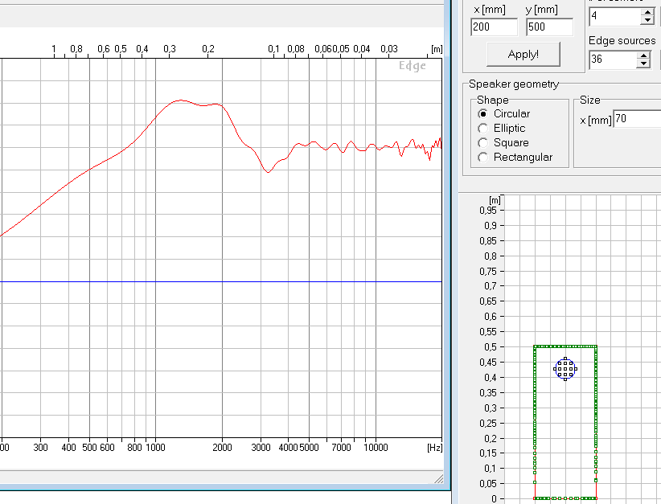The height and width of the screenshot is (504, 661).
Task: Click the 0,5 m label on baffle scale
Action: pos(491,346)
